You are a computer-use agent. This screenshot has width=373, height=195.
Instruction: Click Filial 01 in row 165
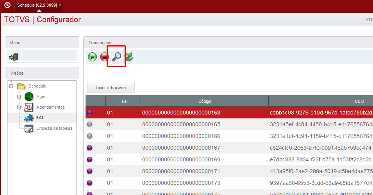tap(110, 124)
